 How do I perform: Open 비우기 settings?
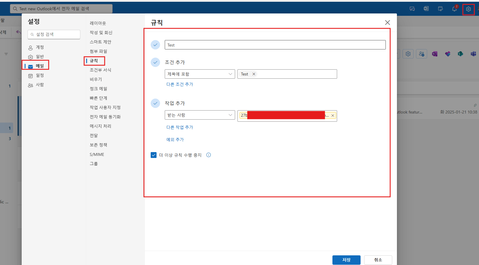click(x=96, y=79)
